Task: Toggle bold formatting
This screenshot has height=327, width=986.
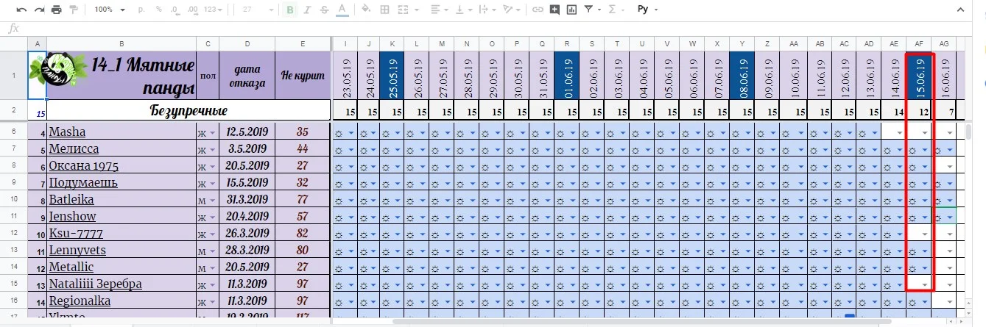Action: tap(290, 10)
